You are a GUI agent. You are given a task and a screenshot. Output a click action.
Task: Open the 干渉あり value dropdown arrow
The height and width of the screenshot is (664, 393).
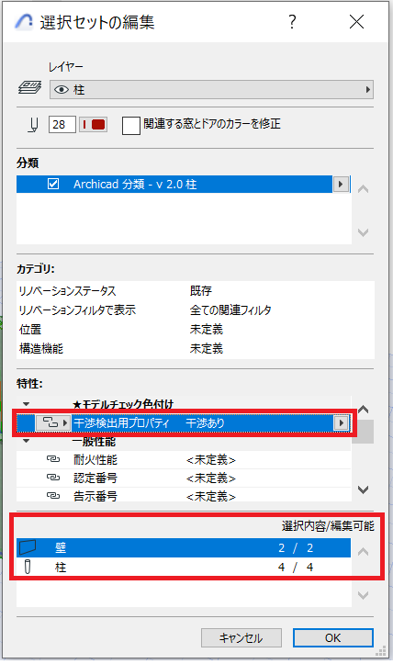click(342, 422)
